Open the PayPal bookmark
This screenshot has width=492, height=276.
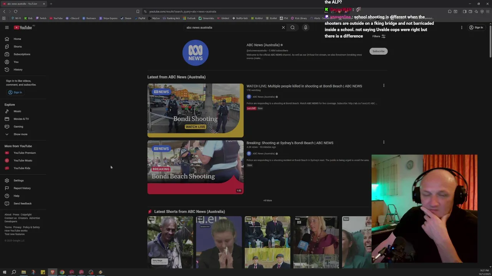[x=140, y=18]
